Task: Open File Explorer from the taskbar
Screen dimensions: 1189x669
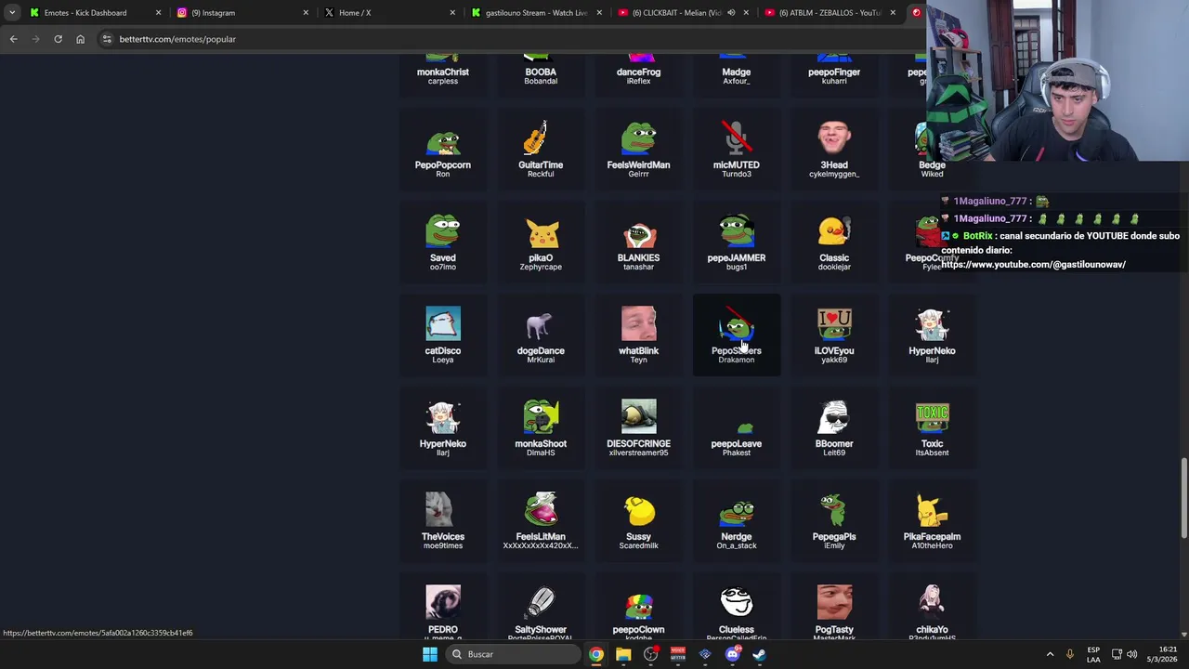Action: (x=623, y=654)
